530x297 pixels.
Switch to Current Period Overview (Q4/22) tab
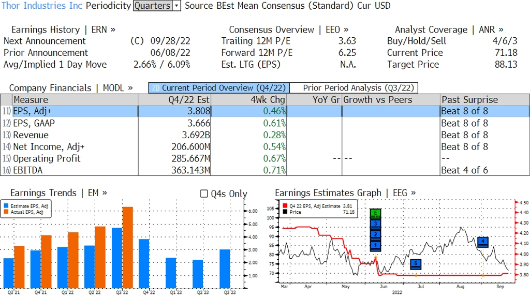(219, 88)
